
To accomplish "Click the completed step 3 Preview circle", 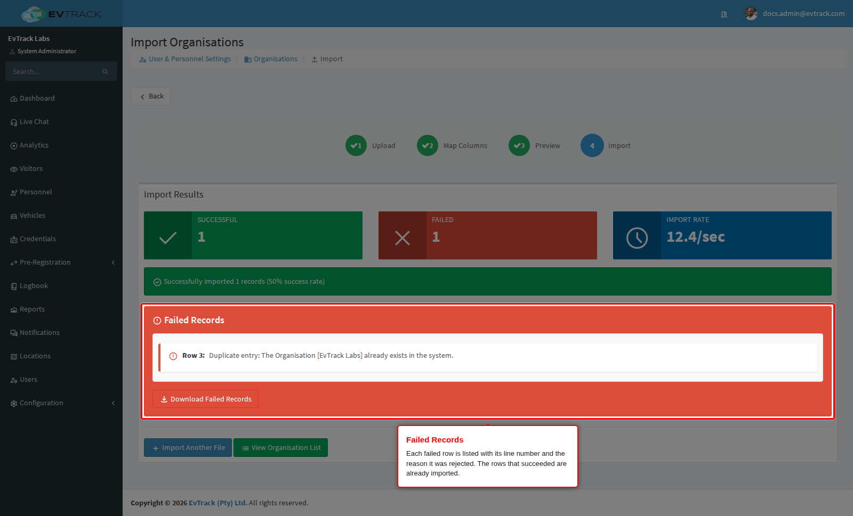I will [519, 145].
